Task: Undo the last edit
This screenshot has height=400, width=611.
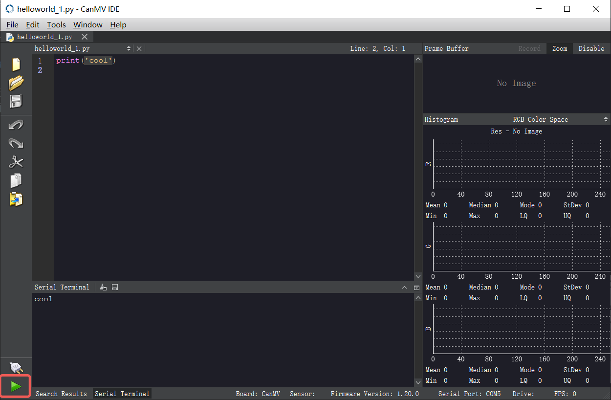Action: point(16,125)
